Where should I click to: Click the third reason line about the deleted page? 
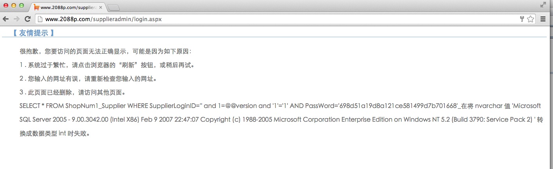[x=72, y=92]
